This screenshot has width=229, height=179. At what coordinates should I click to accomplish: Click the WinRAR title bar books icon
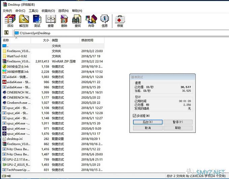pyautogui.click(x=5, y=4)
